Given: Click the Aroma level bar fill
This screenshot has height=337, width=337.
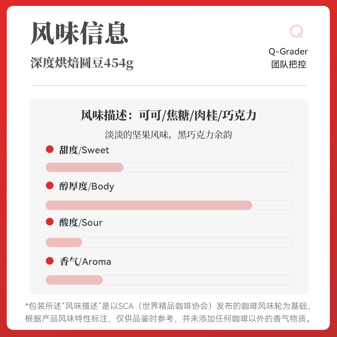Looking at the screenshot, I should 74,280.
